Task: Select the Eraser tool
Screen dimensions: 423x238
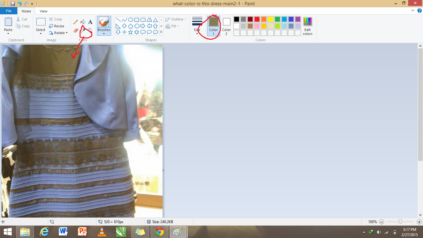Action: [x=76, y=30]
